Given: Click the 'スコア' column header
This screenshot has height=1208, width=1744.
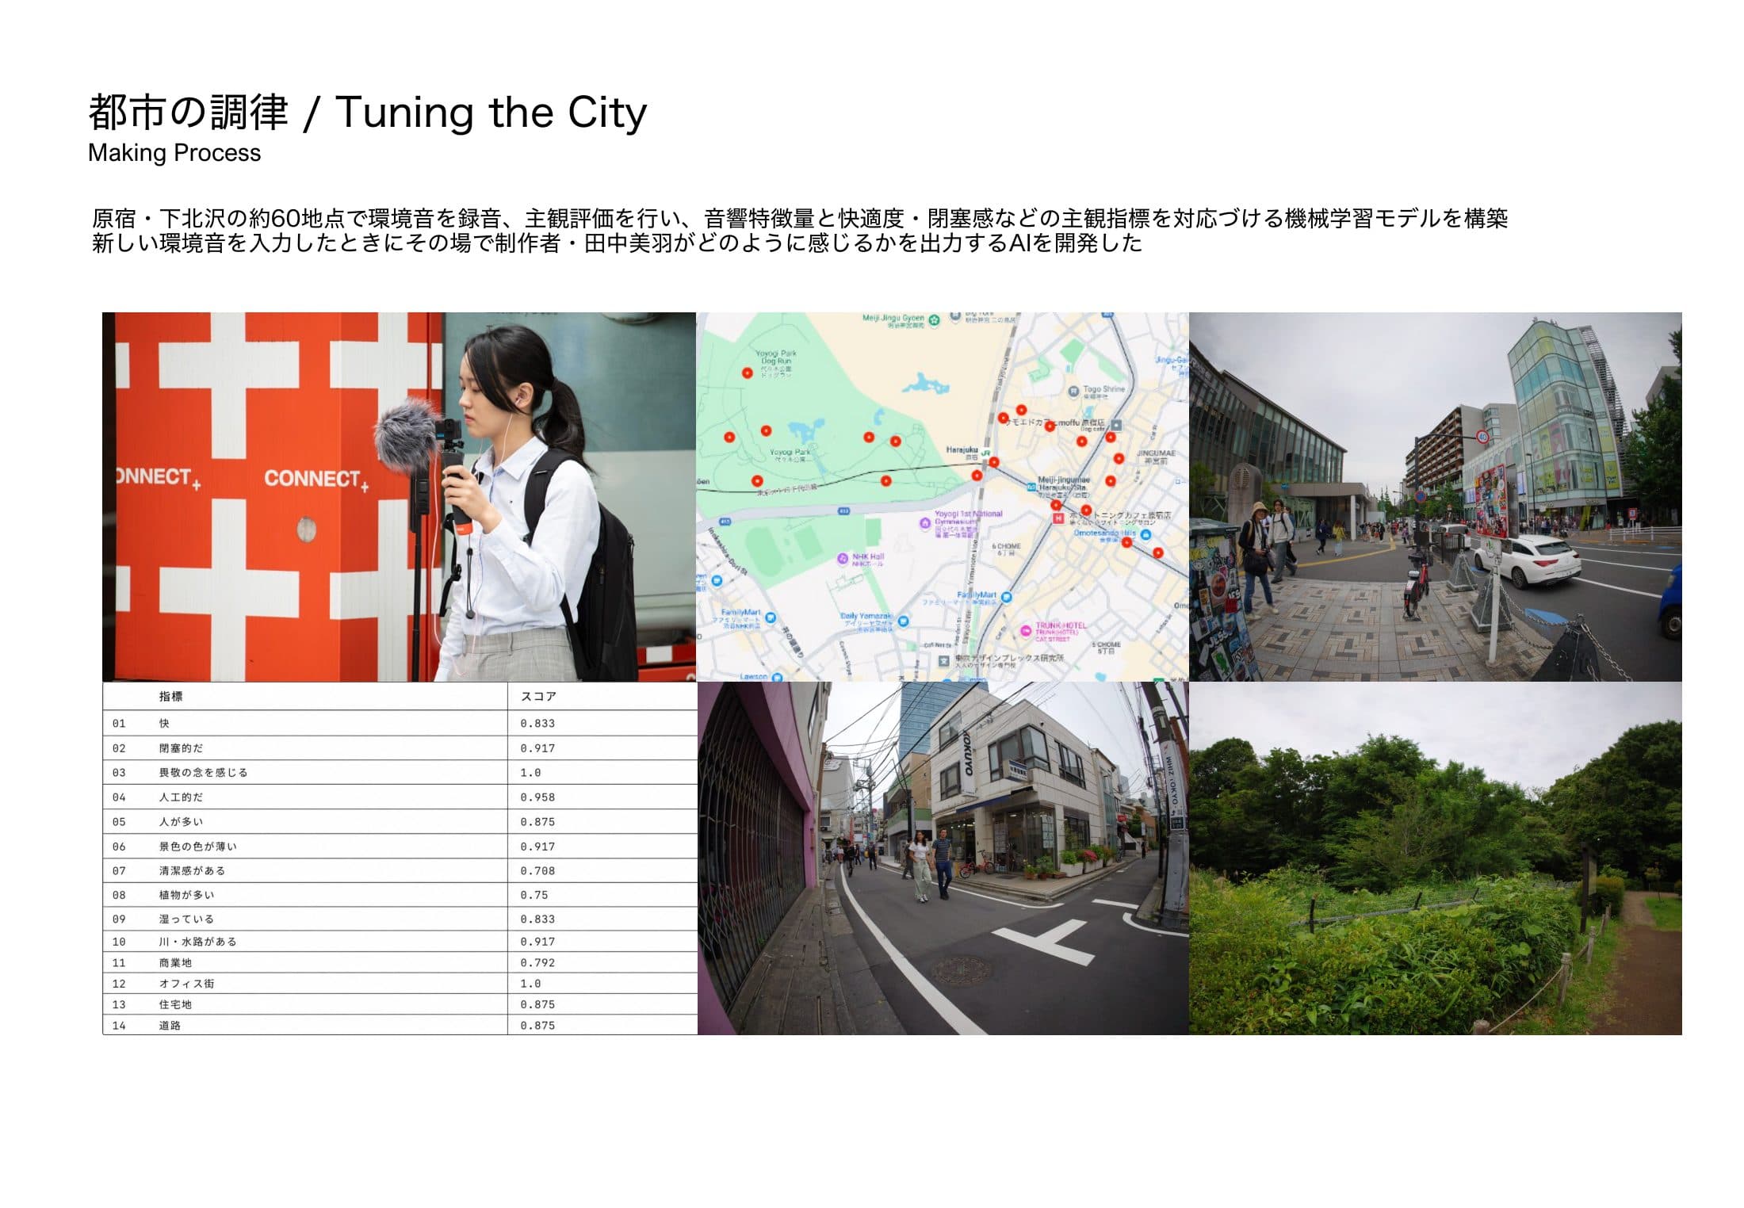Looking at the screenshot, I should [x=538, y=697].
